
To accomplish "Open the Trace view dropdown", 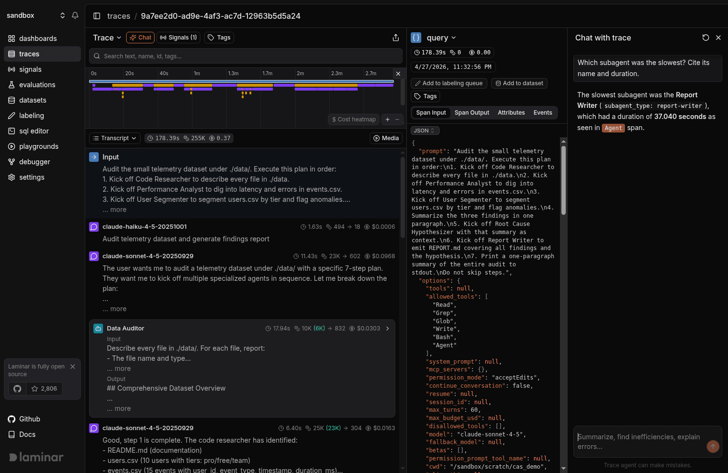I will [x=107, y=38].
